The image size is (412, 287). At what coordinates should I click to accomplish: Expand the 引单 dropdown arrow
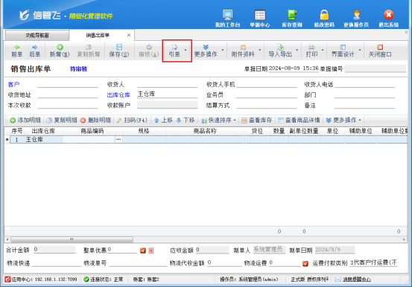[186, 50]
